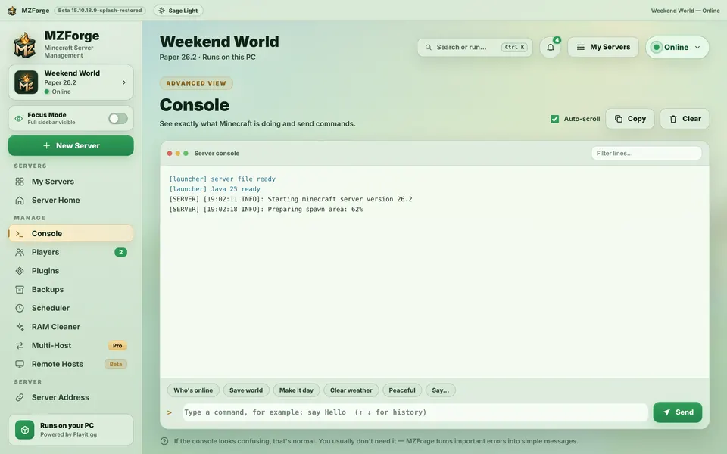
Task: Open the Scheduler page
Action: (x=70, y=308)
